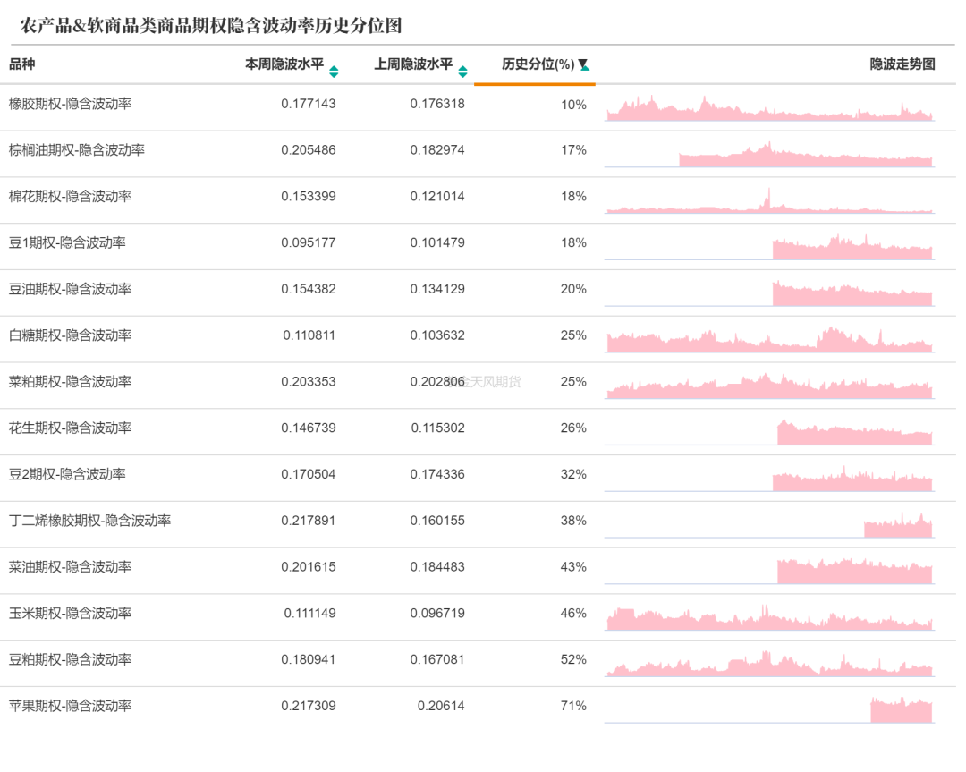Screen dimensions: 966x772
Task: Open the 豆1期权 volatility trend sparkline
Action: [x=769, y=246]
